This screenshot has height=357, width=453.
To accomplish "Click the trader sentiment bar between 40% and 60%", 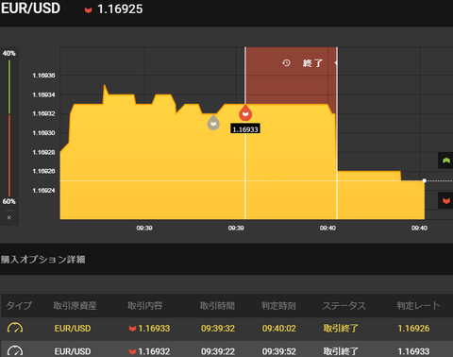I will tap(9, 127).
